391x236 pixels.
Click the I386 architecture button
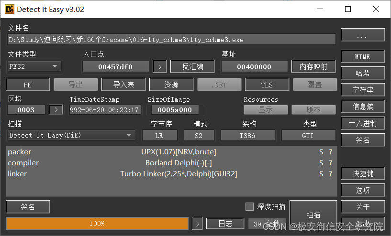coord(247,136)
